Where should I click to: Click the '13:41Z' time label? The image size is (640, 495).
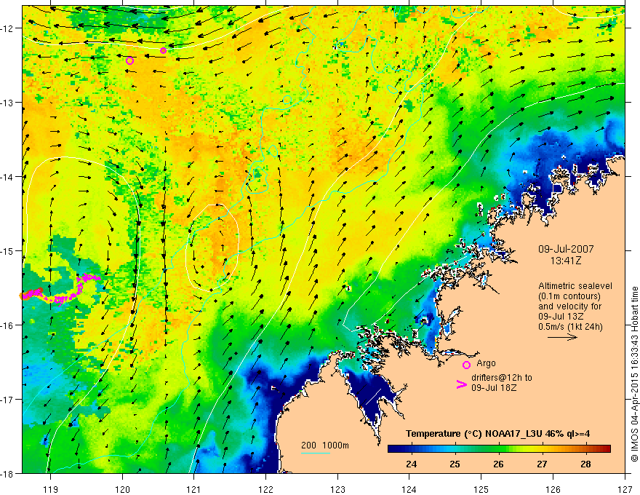point(566,260)
